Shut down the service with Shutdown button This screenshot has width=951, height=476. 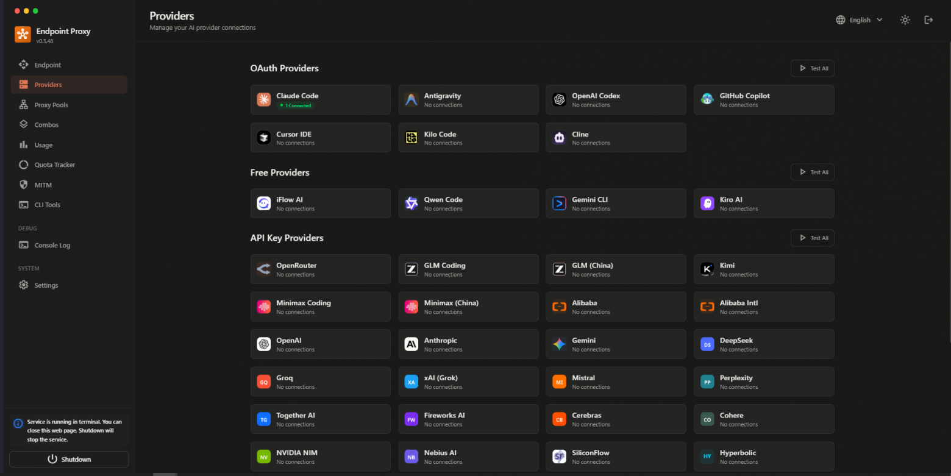click(69, 459)
